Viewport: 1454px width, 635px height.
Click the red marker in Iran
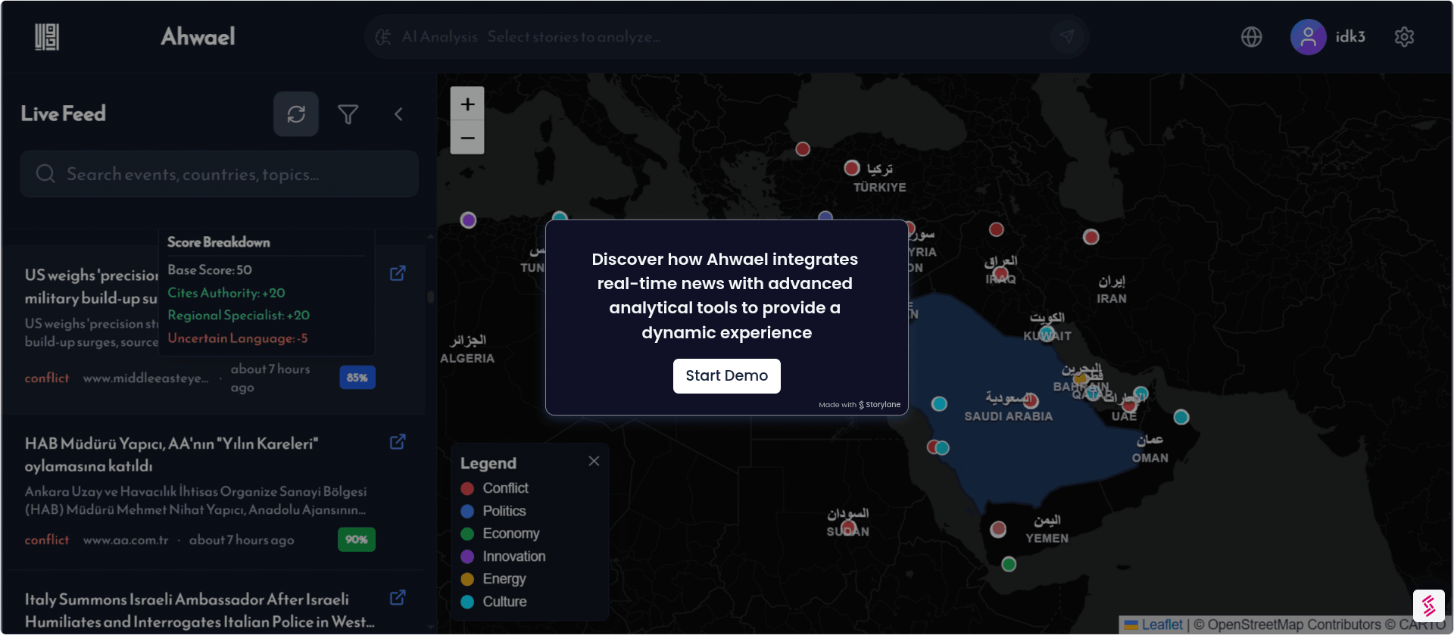point(1090,237)
